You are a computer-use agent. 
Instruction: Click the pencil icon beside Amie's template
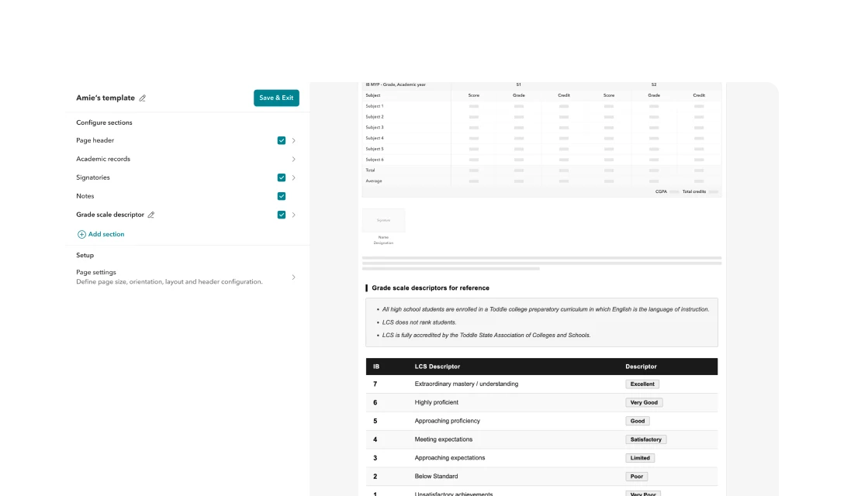coord(143,98)
